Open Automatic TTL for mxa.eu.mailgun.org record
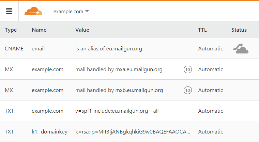 pyautogui.click(x=211, y=69)
